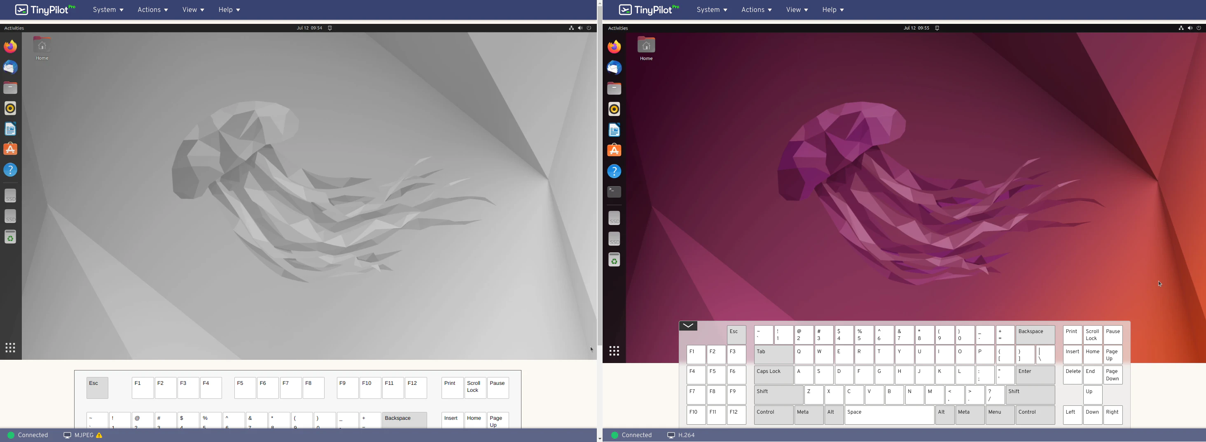Screen dimensions: 1206x442
Task: Open the Trash in the left MJPEG window dock
Action: 10,237
